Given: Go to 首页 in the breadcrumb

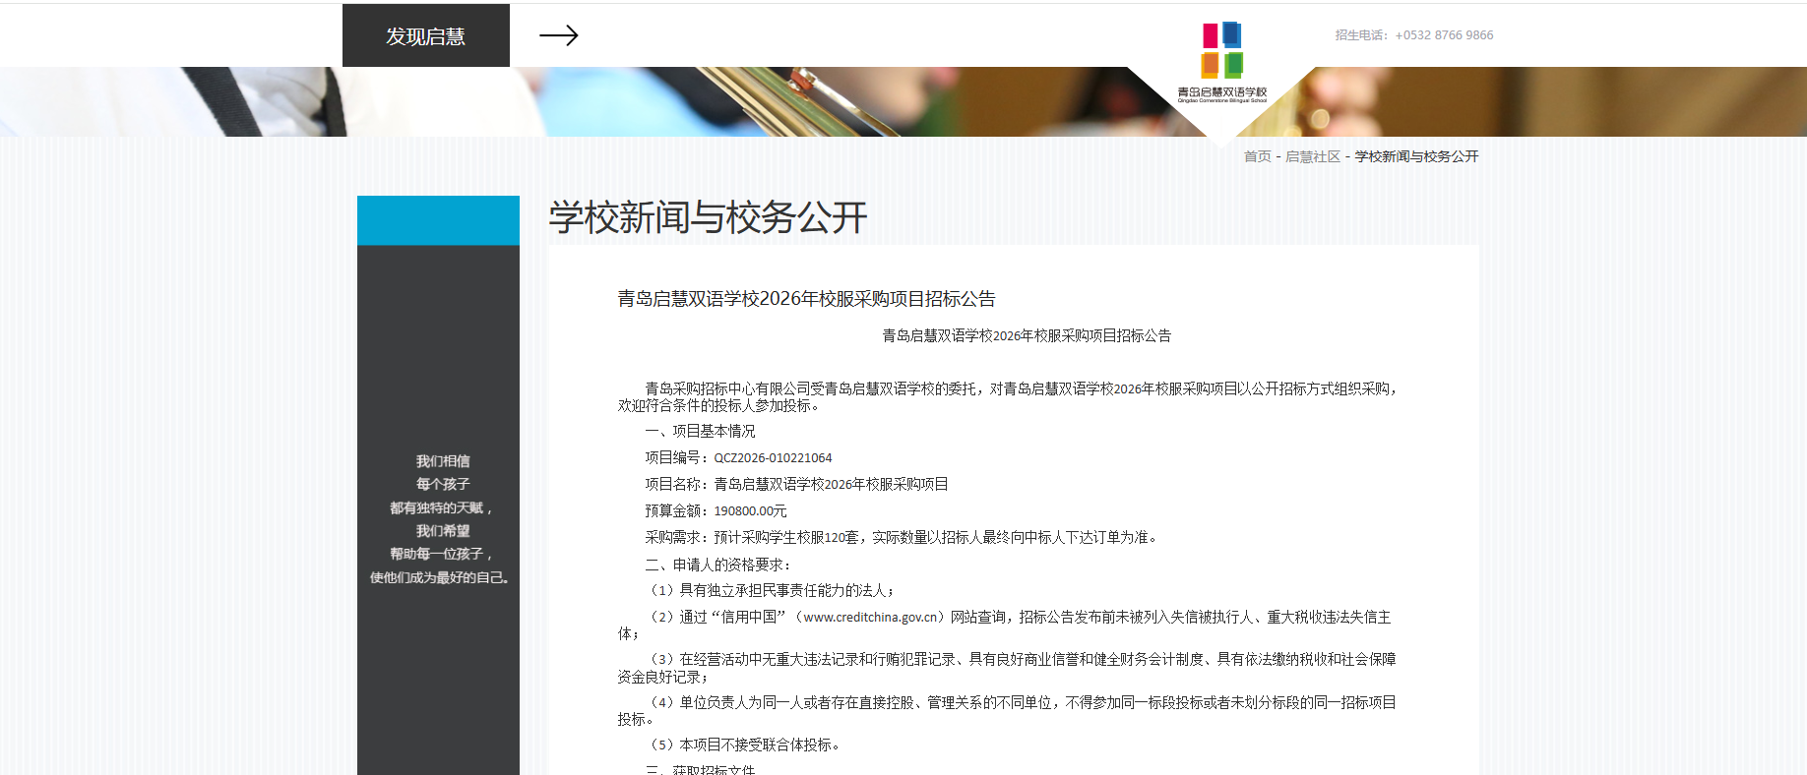Looking at the screenshot, I should click(1257, 156).
